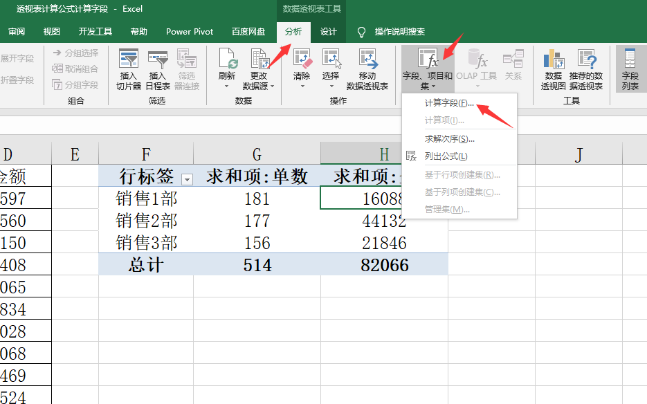Open the Power Pivot tab
The height and width of the screenshot is (404, 647).
click(190, 32)
